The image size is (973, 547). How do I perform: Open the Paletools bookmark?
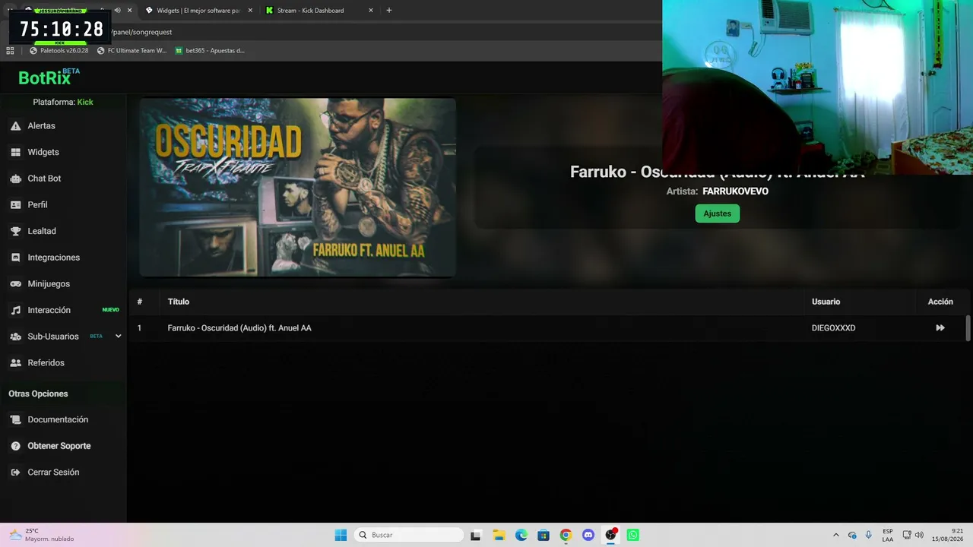pyautogui.click(x=59, y=51)
